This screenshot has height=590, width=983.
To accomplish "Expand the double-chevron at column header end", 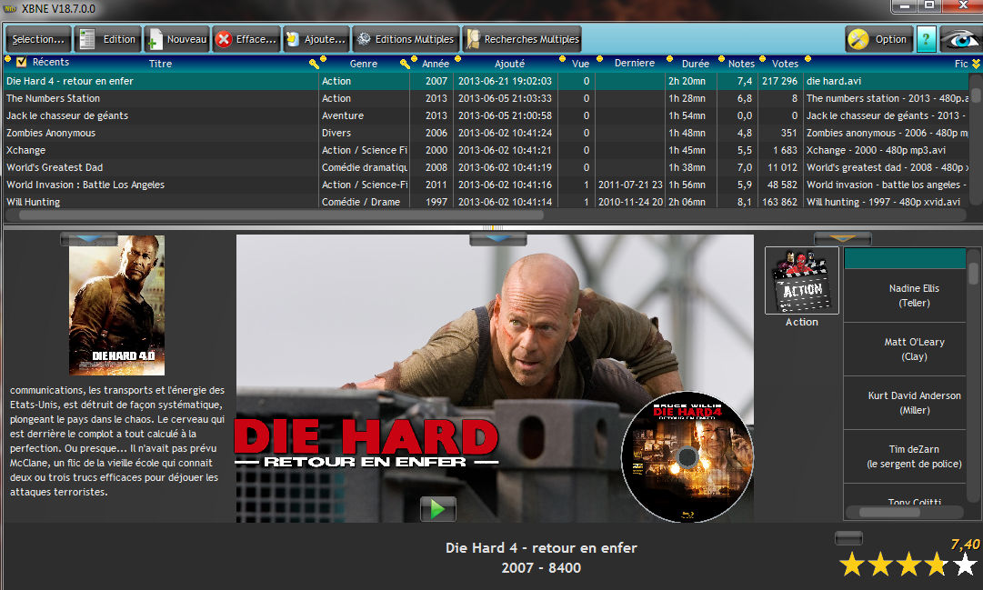I will tap(976, 64).
